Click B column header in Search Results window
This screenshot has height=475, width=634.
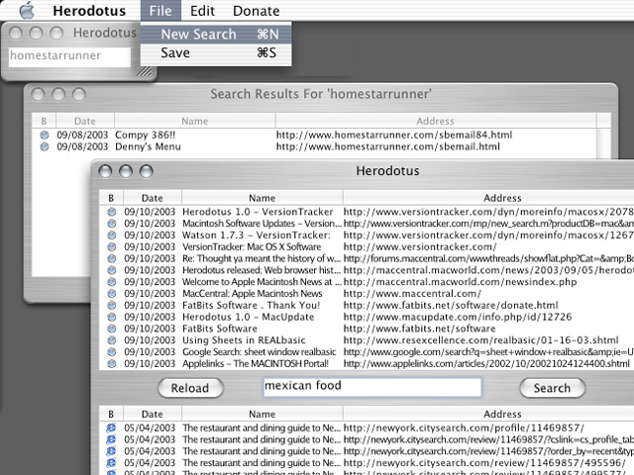(x=44, y=121)
